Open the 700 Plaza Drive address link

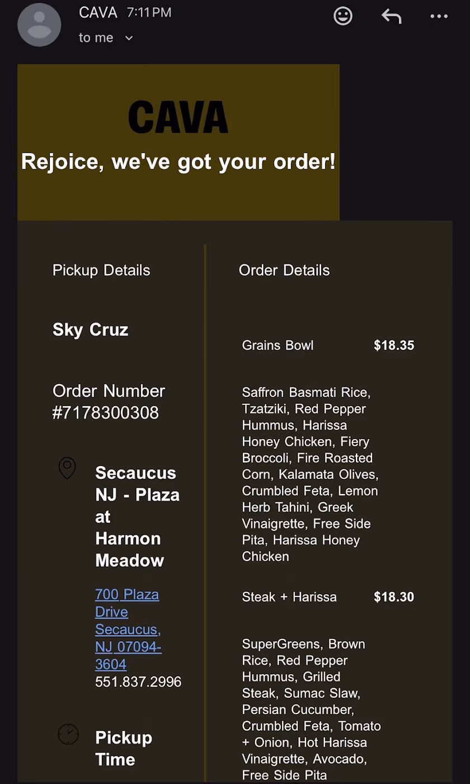[129, 629]
